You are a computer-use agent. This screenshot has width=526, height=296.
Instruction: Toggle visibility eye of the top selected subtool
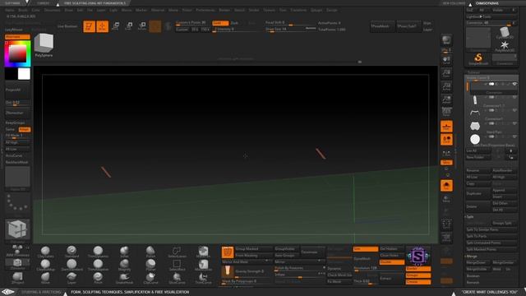[514, 84]
